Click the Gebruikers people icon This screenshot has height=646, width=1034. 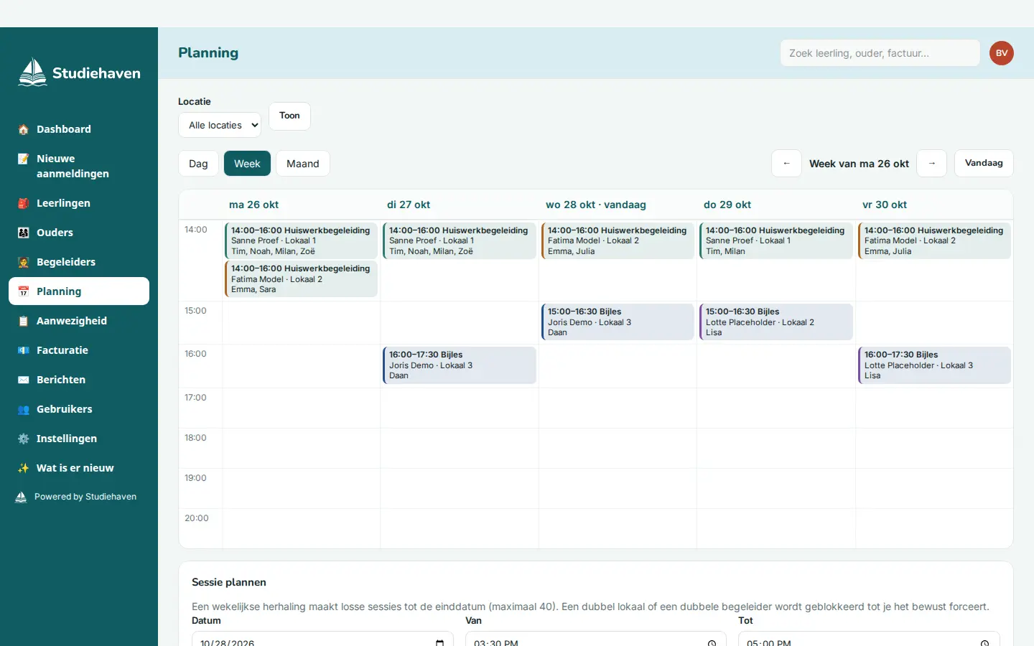point(23,410)
